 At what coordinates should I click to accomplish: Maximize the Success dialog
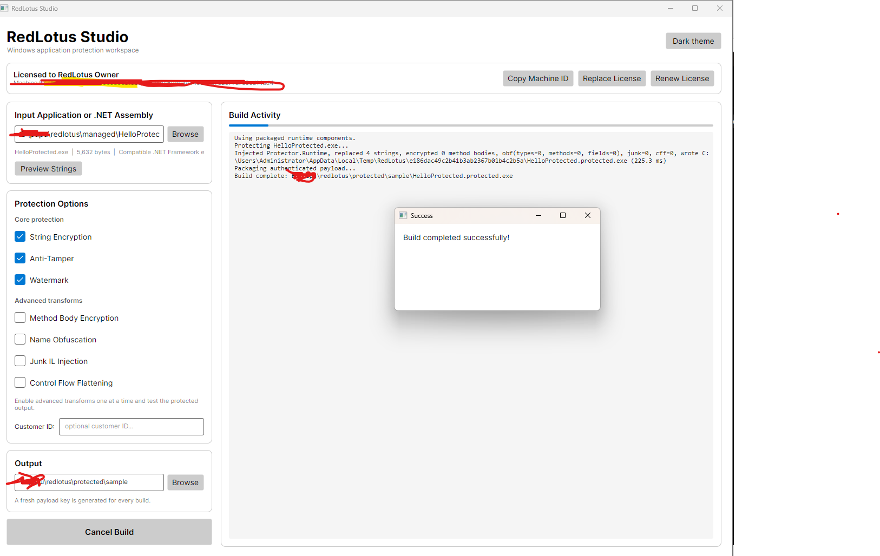pyautogui.click(x=563, y=215)
